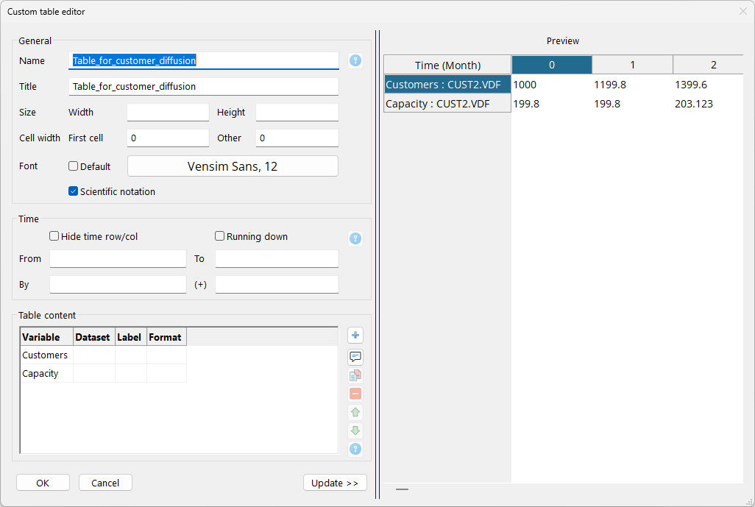Remove the selected row with the minus icon

[355, 394]
